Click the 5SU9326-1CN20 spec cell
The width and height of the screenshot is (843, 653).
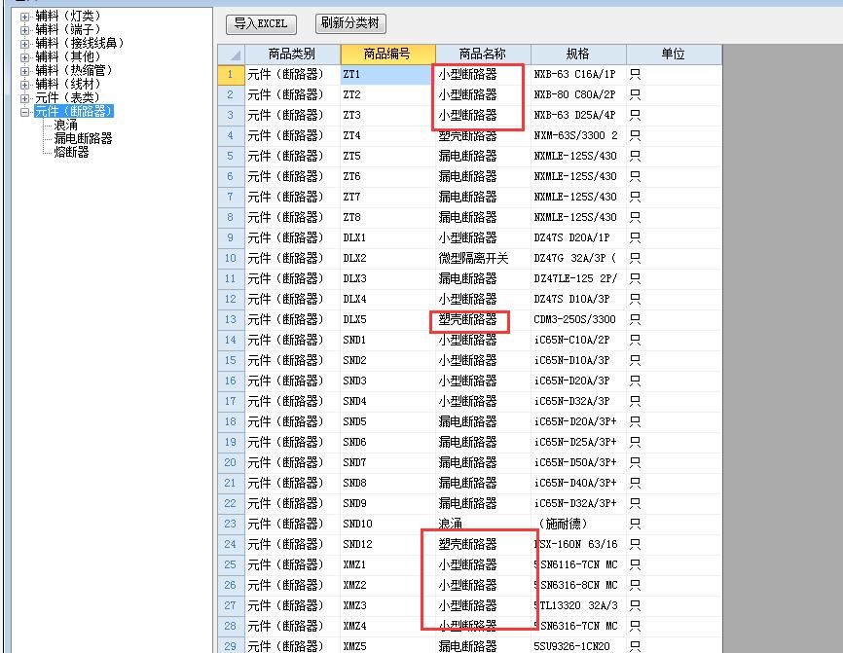click(x=578, y=646)
